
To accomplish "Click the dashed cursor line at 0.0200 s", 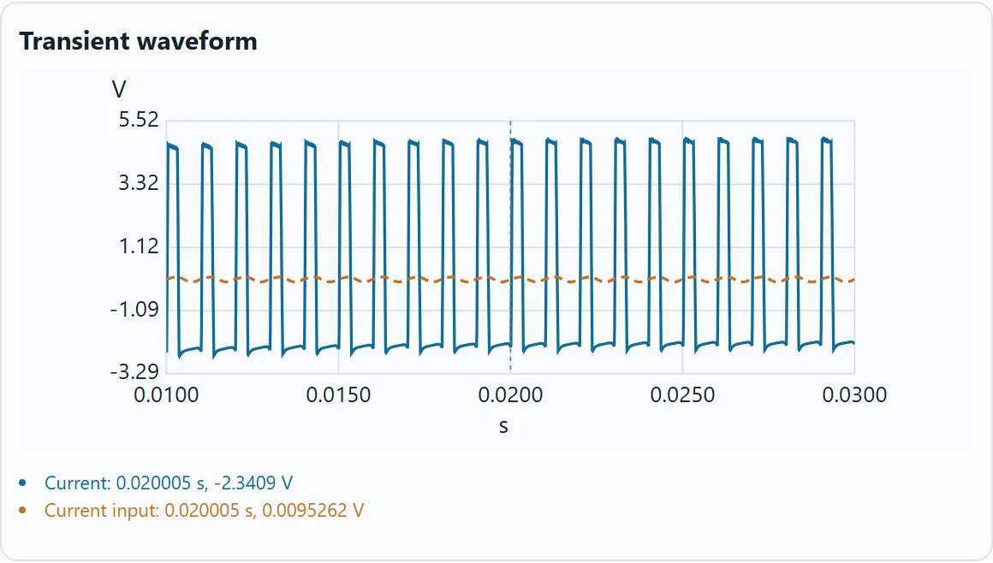I will click(x=510, y=246).
